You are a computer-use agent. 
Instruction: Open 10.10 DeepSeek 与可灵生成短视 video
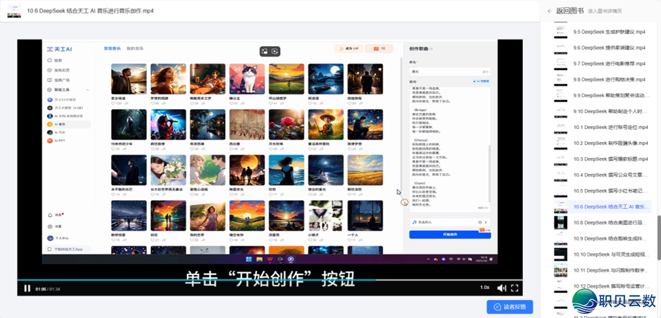pos(611,255)
